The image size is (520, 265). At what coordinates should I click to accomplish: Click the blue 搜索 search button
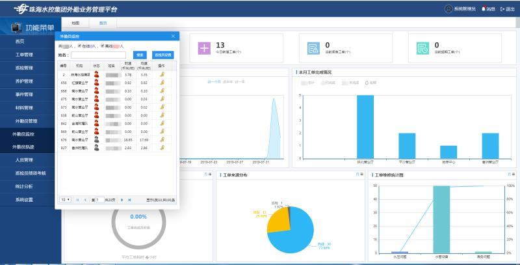[x=139, y=55]
